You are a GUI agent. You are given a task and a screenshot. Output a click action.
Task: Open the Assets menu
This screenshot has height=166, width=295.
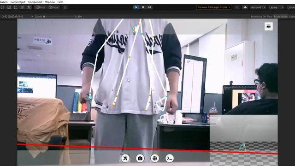(4, 2)
